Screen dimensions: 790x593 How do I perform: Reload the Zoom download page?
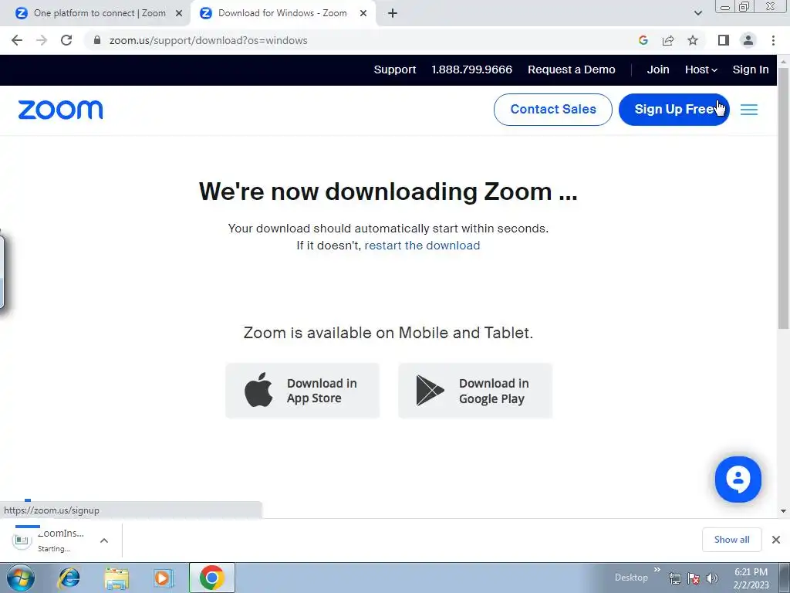[x=66, y=40]
